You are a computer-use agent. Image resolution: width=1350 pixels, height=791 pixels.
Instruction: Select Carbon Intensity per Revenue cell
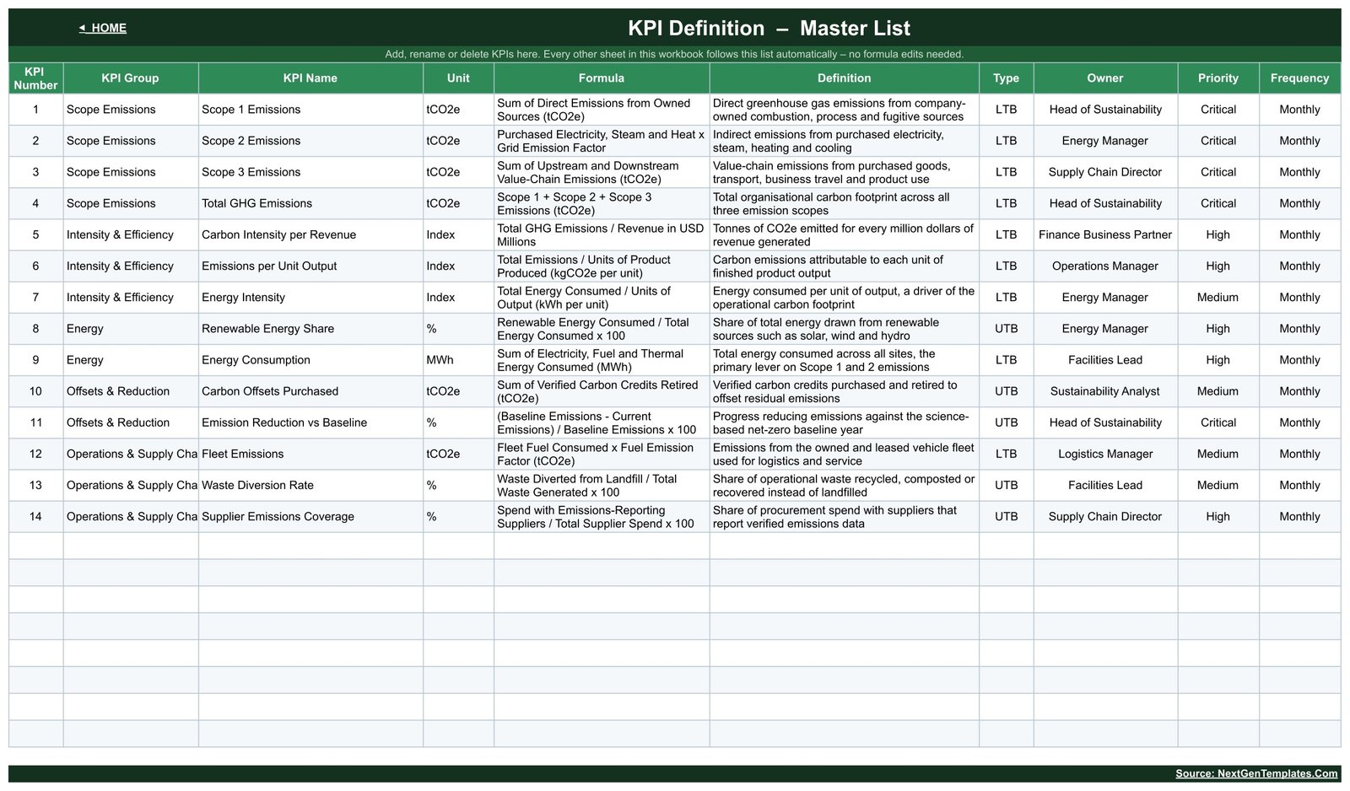[310, 234]
